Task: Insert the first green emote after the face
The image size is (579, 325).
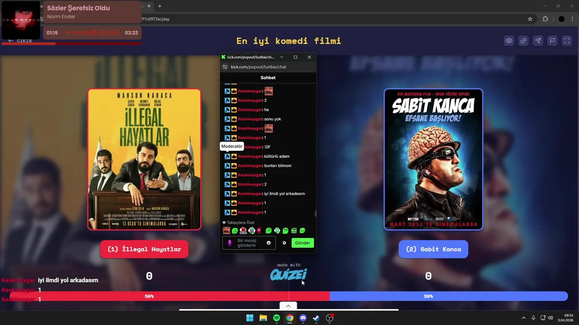Action: [x=235, y=231]
